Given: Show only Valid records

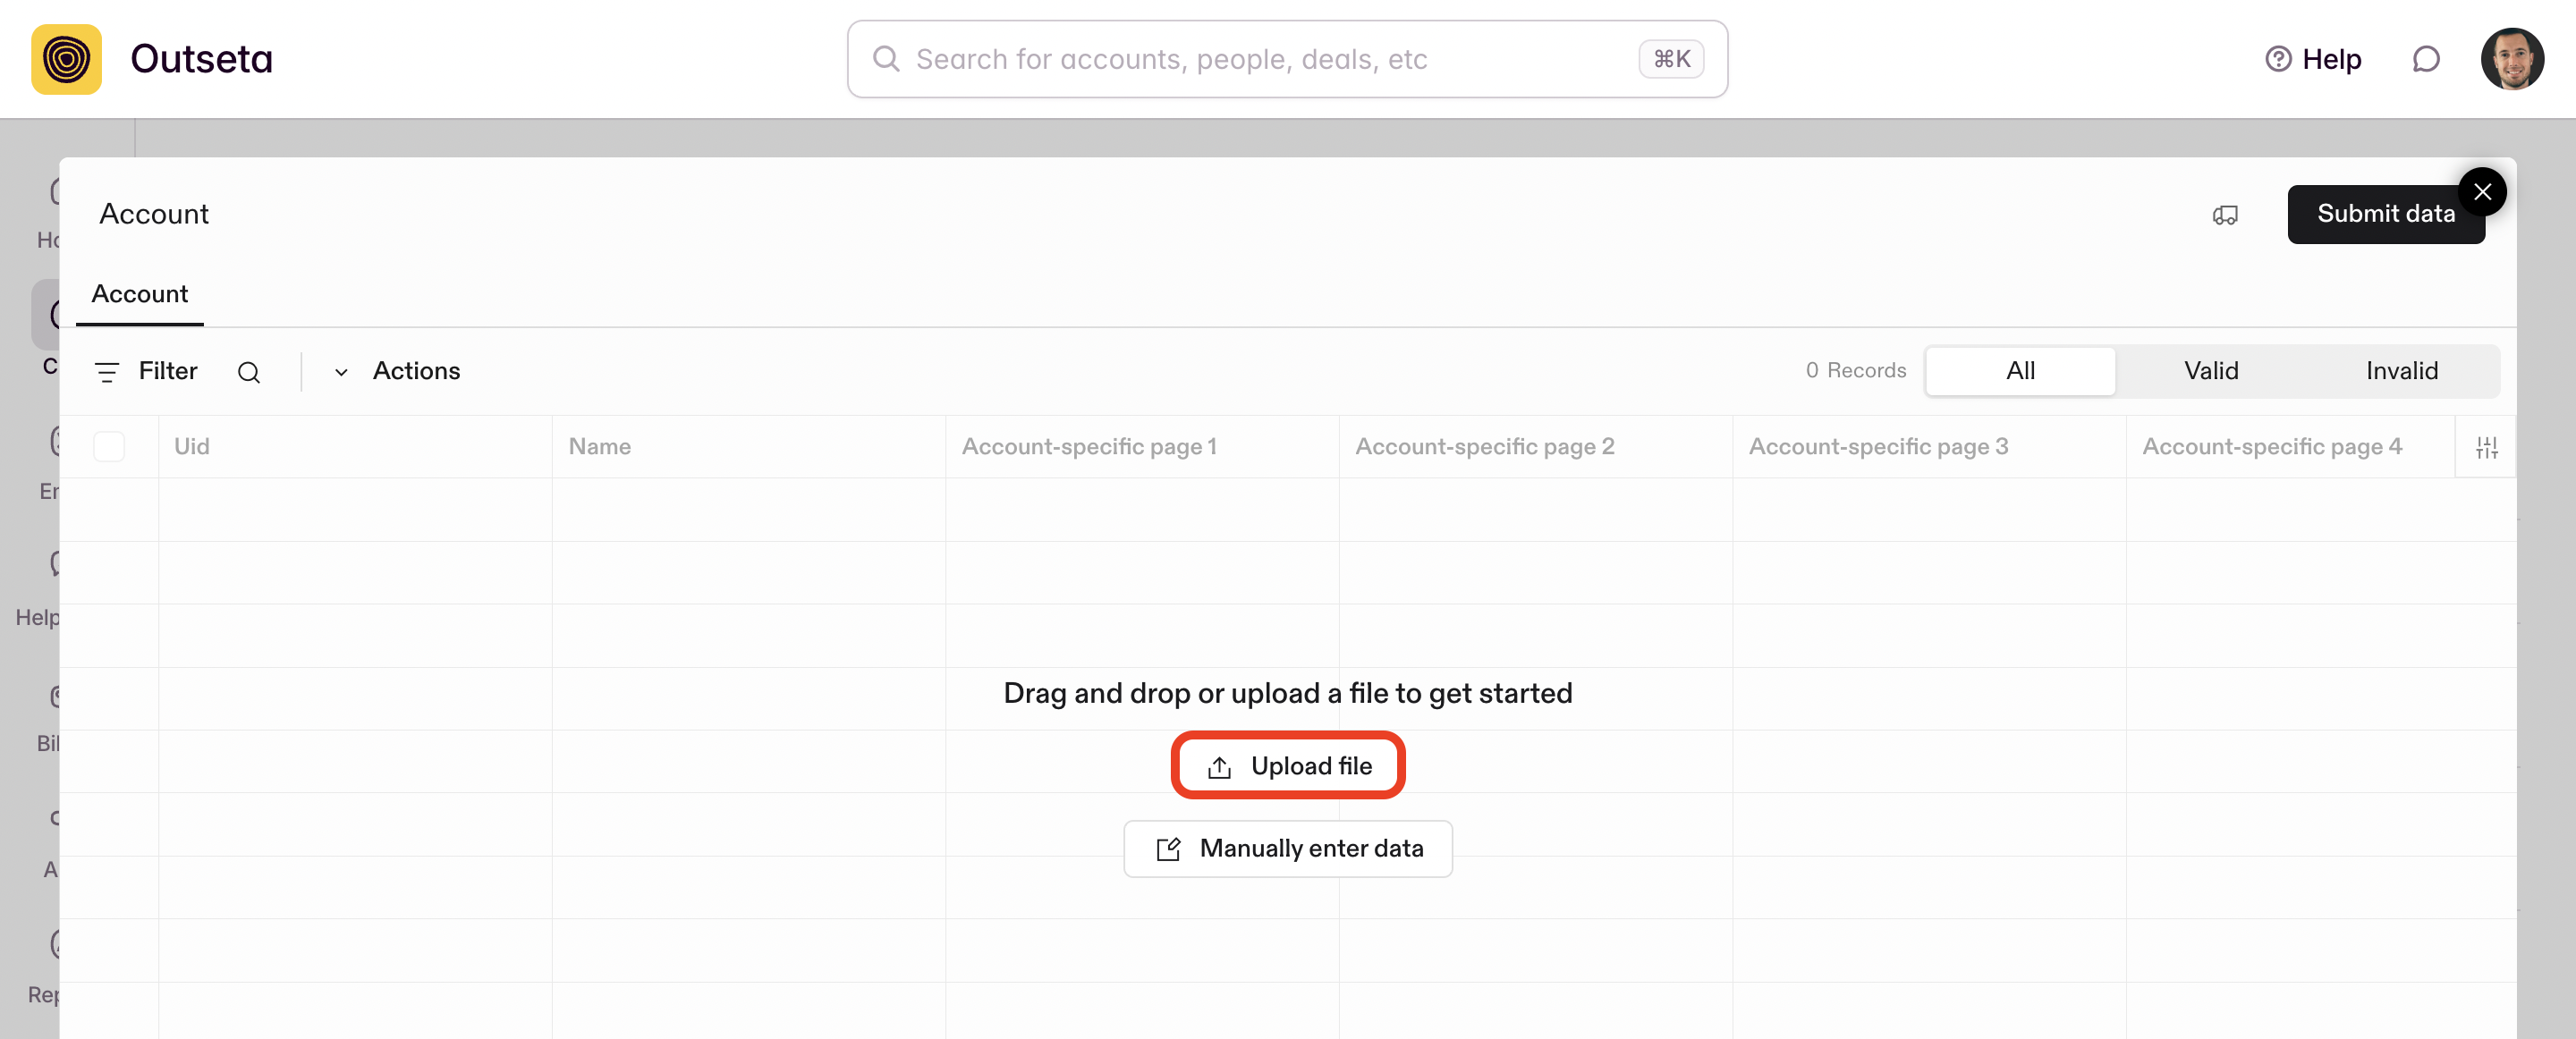Looking at the screenshot, I should pyautogui.click(x=2210, y=371).
